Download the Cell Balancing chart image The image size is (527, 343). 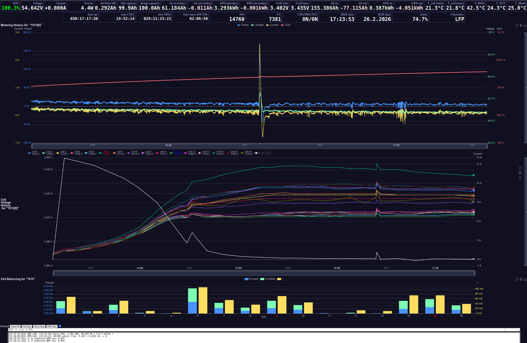pyautogui.click(x=525, y=279)
